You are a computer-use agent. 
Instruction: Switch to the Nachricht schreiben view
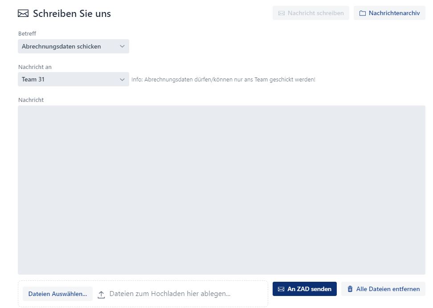pyautogui.click(x=311, y=13)
